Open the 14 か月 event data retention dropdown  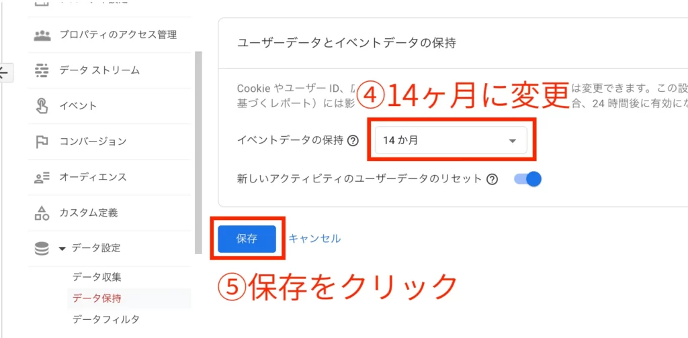[x=451, y=141]
